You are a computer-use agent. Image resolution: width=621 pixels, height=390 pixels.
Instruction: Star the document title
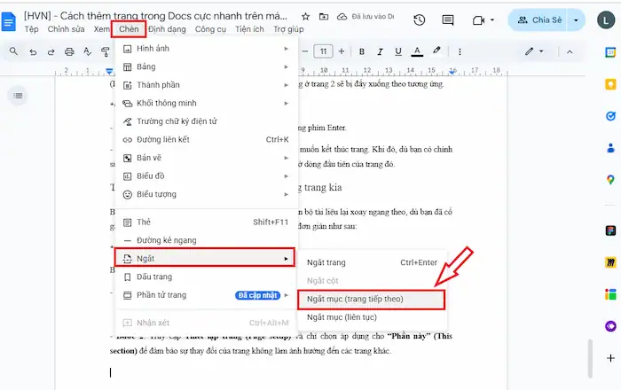tap(305, 17)
